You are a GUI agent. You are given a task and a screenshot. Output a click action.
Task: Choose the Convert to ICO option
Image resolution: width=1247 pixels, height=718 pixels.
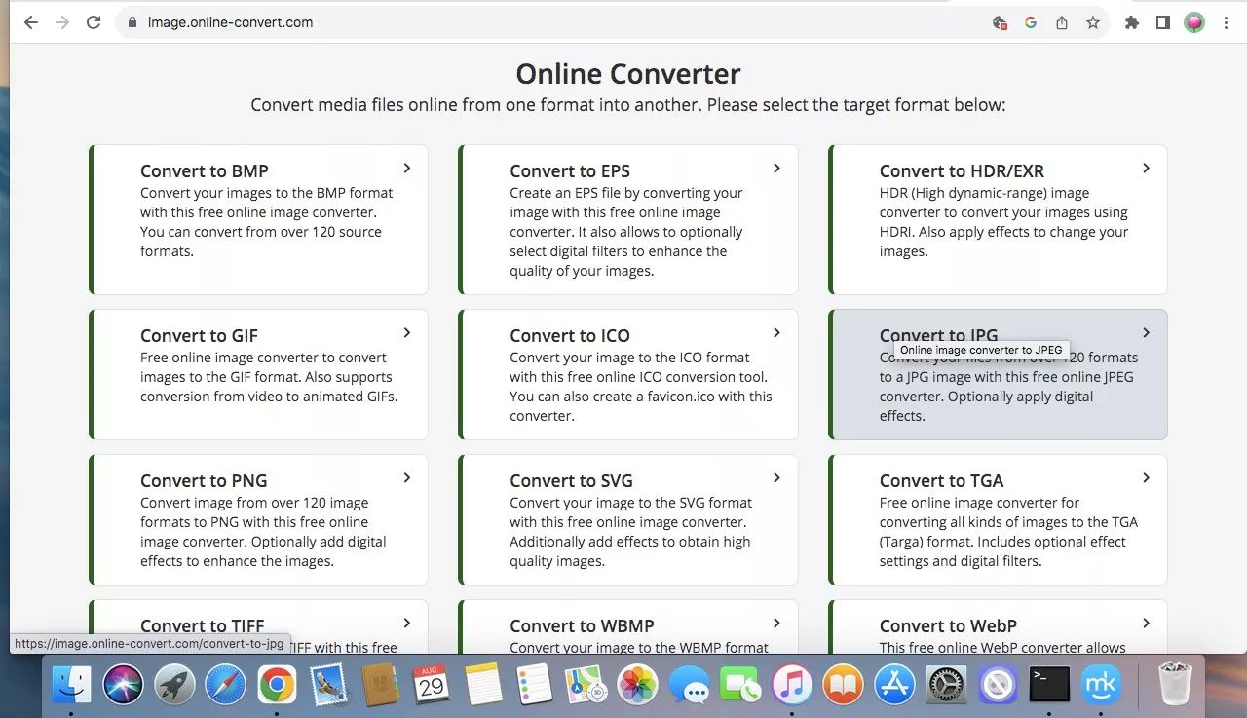pyautogui.click(x=570, y=336)
